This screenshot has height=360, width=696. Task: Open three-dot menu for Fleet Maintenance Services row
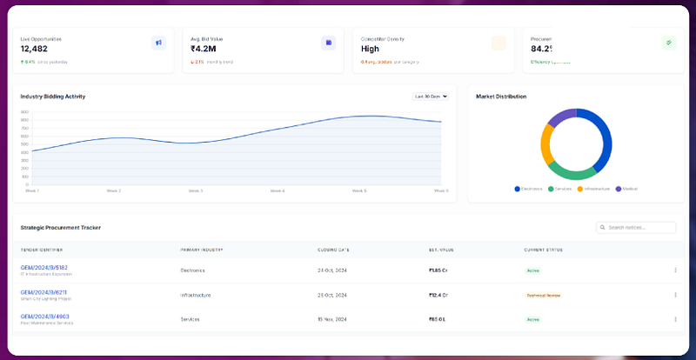click(x=675, y=319)
